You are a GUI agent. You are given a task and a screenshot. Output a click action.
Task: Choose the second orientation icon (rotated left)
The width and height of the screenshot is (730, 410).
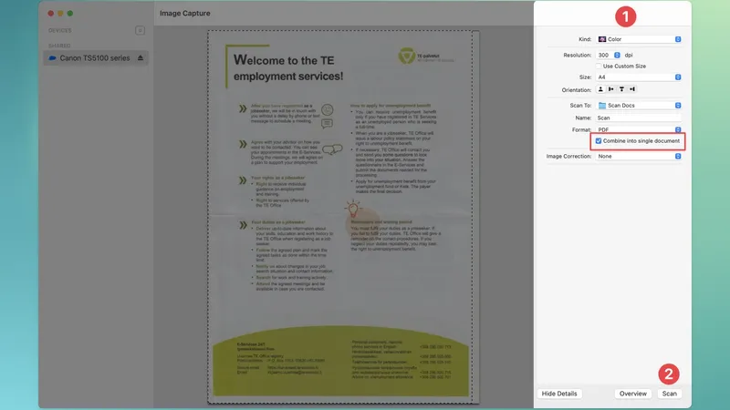point(611,89)
